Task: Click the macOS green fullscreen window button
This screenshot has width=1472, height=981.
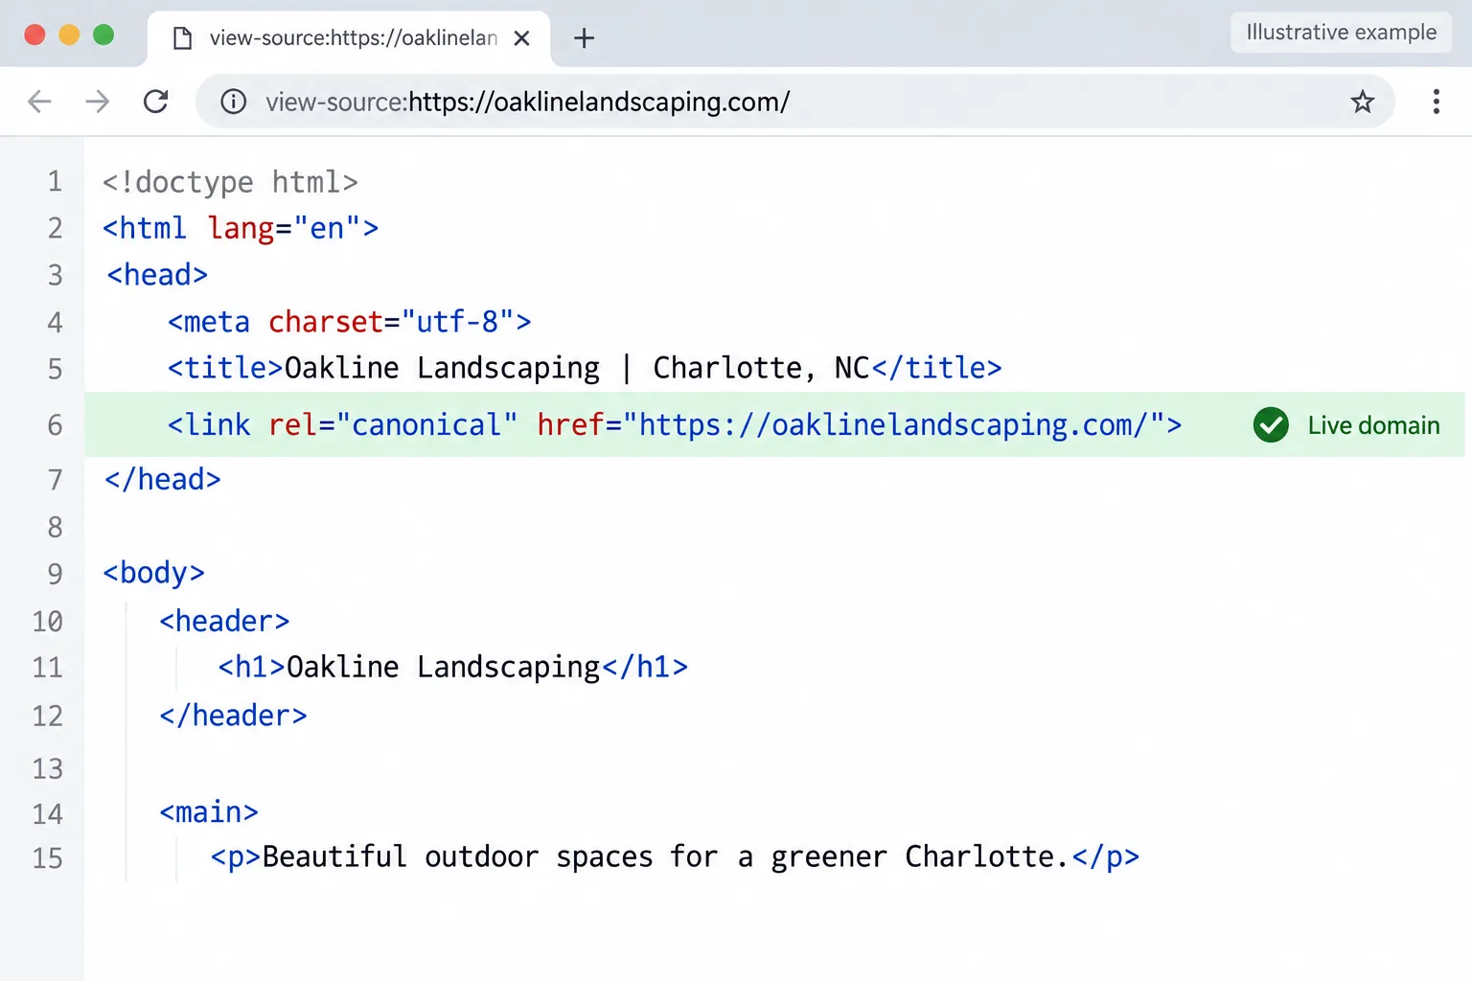Action: [103, 35]
